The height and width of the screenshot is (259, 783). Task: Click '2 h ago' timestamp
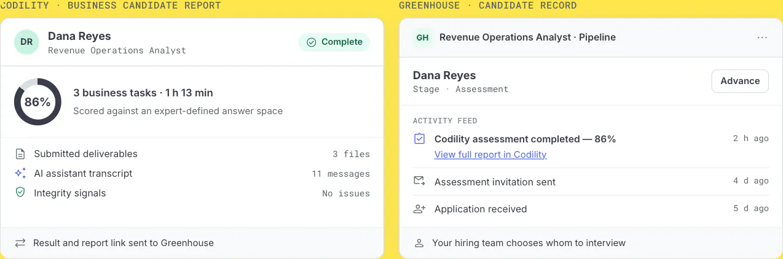pos(751,139)
